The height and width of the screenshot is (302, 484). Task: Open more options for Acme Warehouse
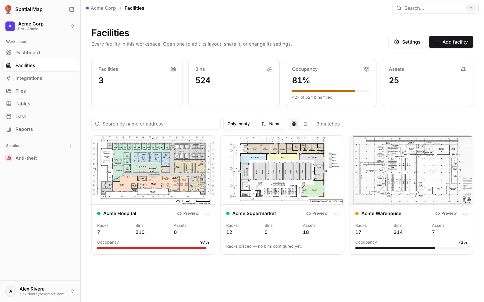[465, 214]
